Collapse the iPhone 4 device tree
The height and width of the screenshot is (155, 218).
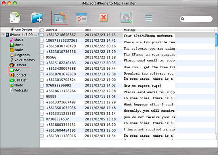click(3, 34)
